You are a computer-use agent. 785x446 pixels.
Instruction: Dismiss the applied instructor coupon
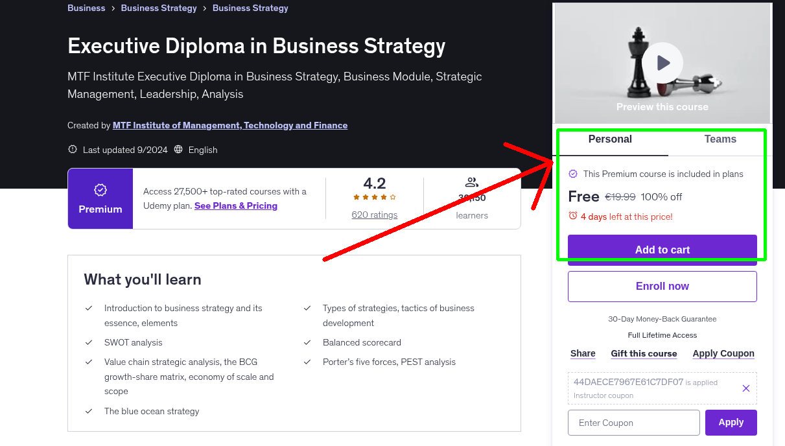click(x=745, y=388)
